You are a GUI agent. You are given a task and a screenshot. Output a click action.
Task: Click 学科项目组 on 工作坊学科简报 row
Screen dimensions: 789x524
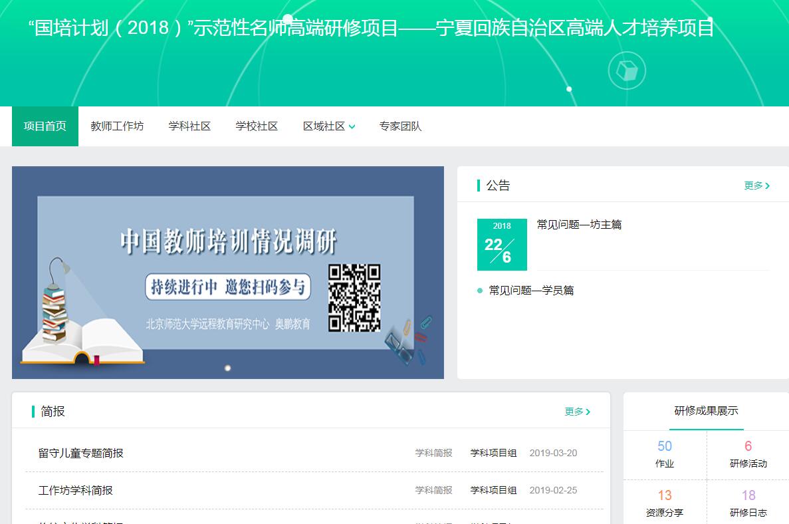[493, 490]
